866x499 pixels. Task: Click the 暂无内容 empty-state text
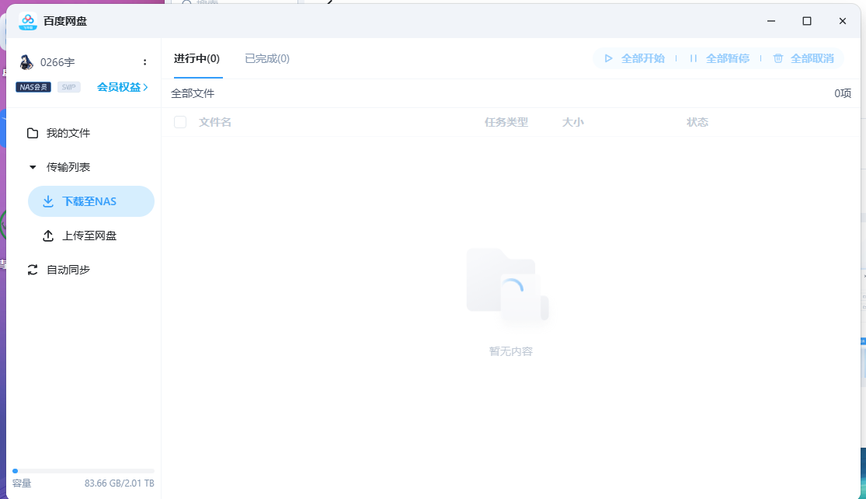click(x=511, y=351)
